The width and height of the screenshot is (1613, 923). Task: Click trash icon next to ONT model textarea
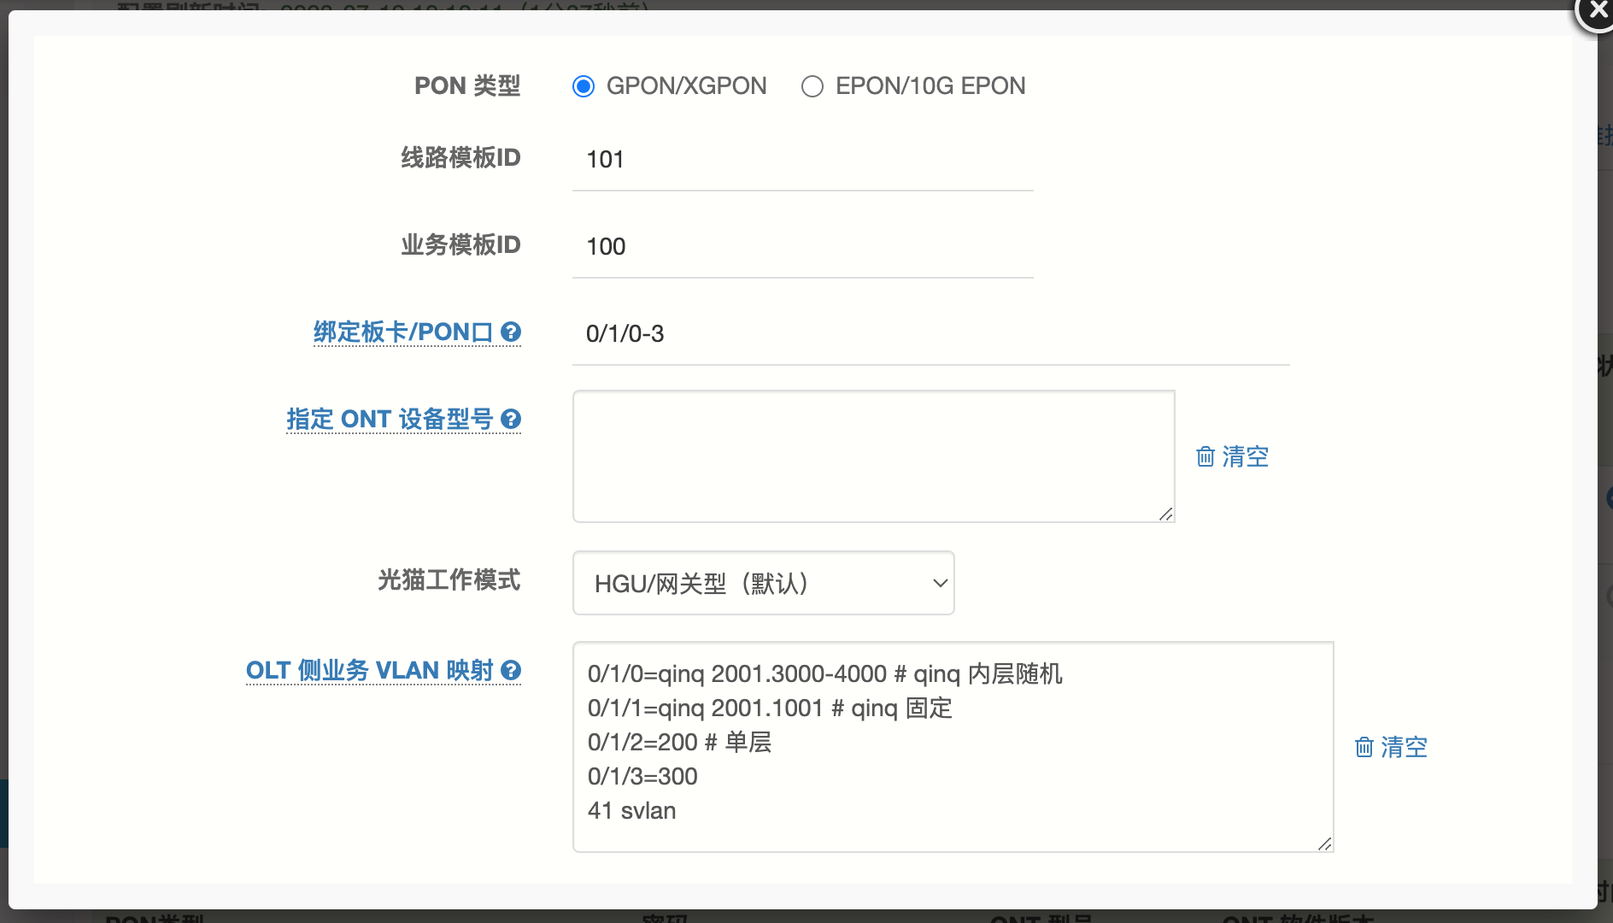coord(1205,456)
